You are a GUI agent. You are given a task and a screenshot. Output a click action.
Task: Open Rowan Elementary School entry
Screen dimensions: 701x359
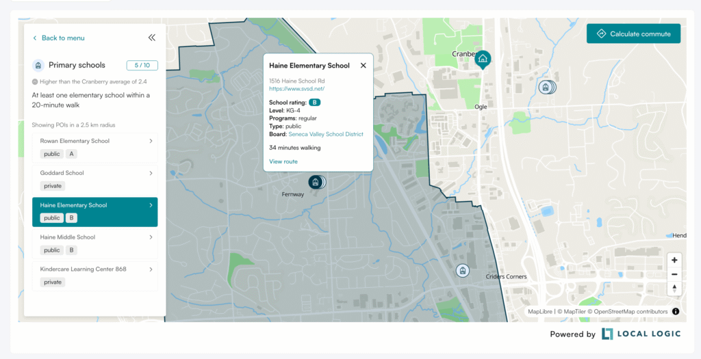pos(94,148)
